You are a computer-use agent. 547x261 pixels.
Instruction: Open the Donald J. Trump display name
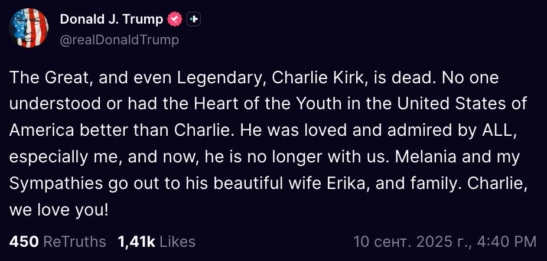pyautogui.click(x=111, y=19)
